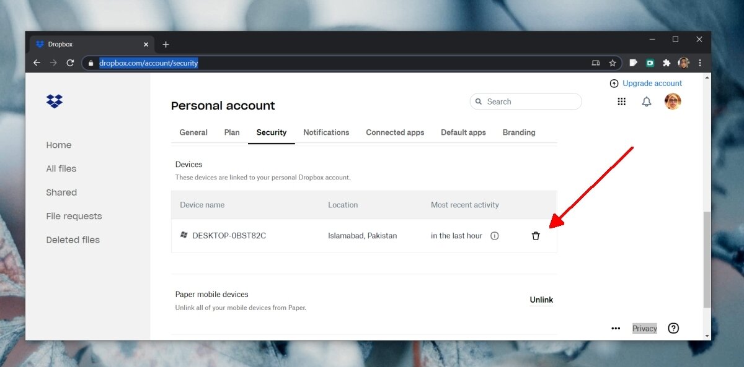Screen dimensions: 744x367
Task: Reload the page using the refresh icon
Action: (70, 63)
